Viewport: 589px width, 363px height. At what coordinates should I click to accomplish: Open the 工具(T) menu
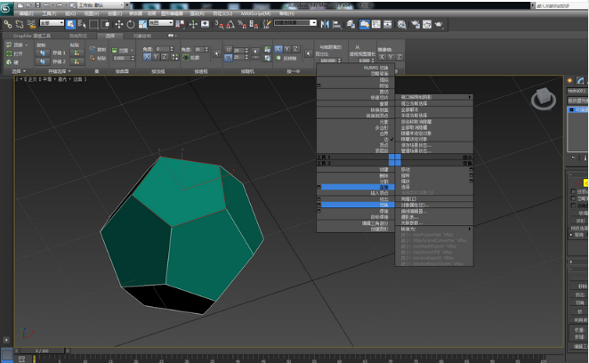[49, 13]
